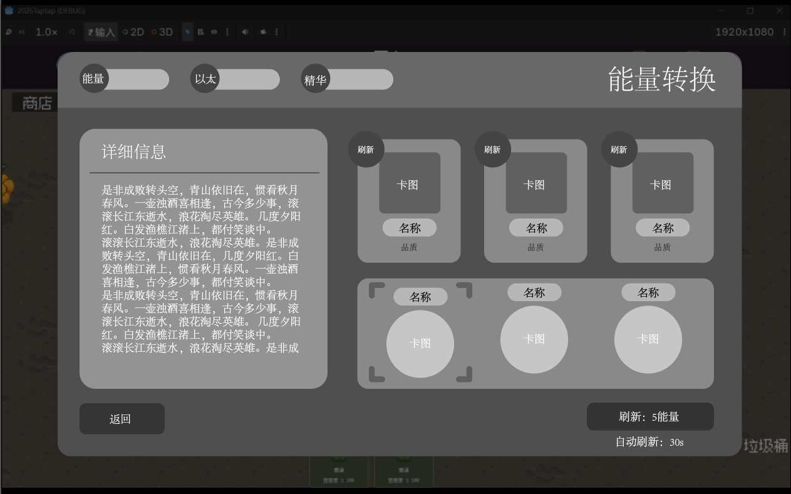Screen dimensions: 791x494
Task: Open the 1.0× speed dropdown
Action: point(46,32)
